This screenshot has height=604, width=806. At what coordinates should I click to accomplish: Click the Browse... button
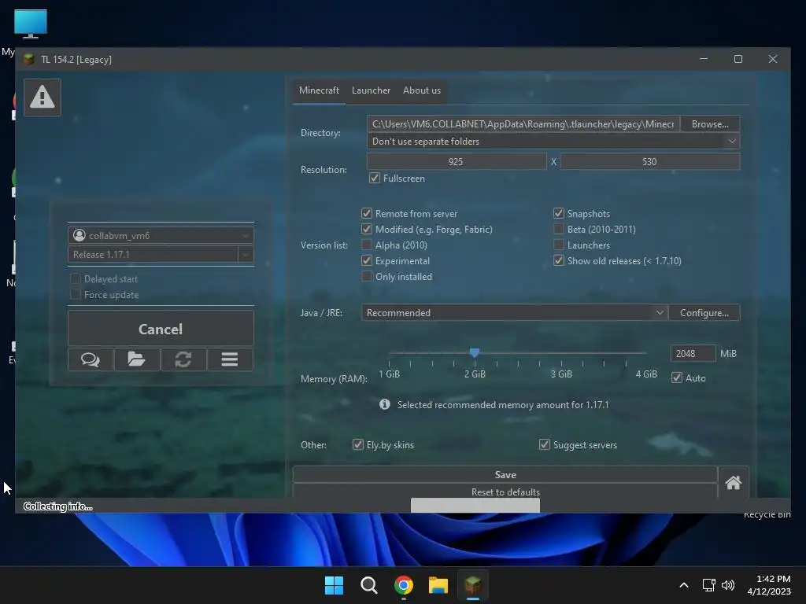point(711,123)
